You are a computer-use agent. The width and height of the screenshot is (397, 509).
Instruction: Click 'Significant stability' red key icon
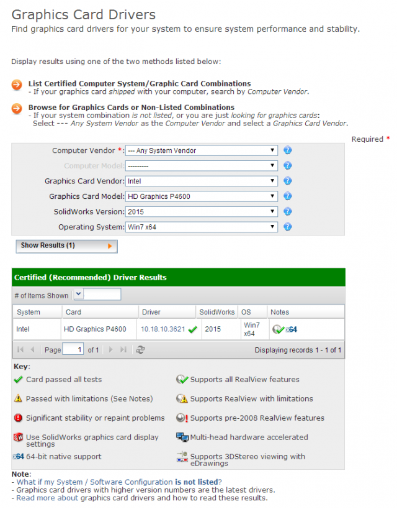pyautogui.click(x=18, y=418)
